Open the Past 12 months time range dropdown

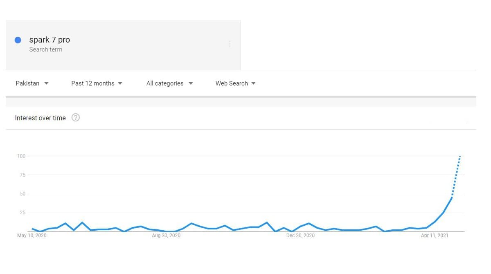pyautogui.click(x=97, y=83)
